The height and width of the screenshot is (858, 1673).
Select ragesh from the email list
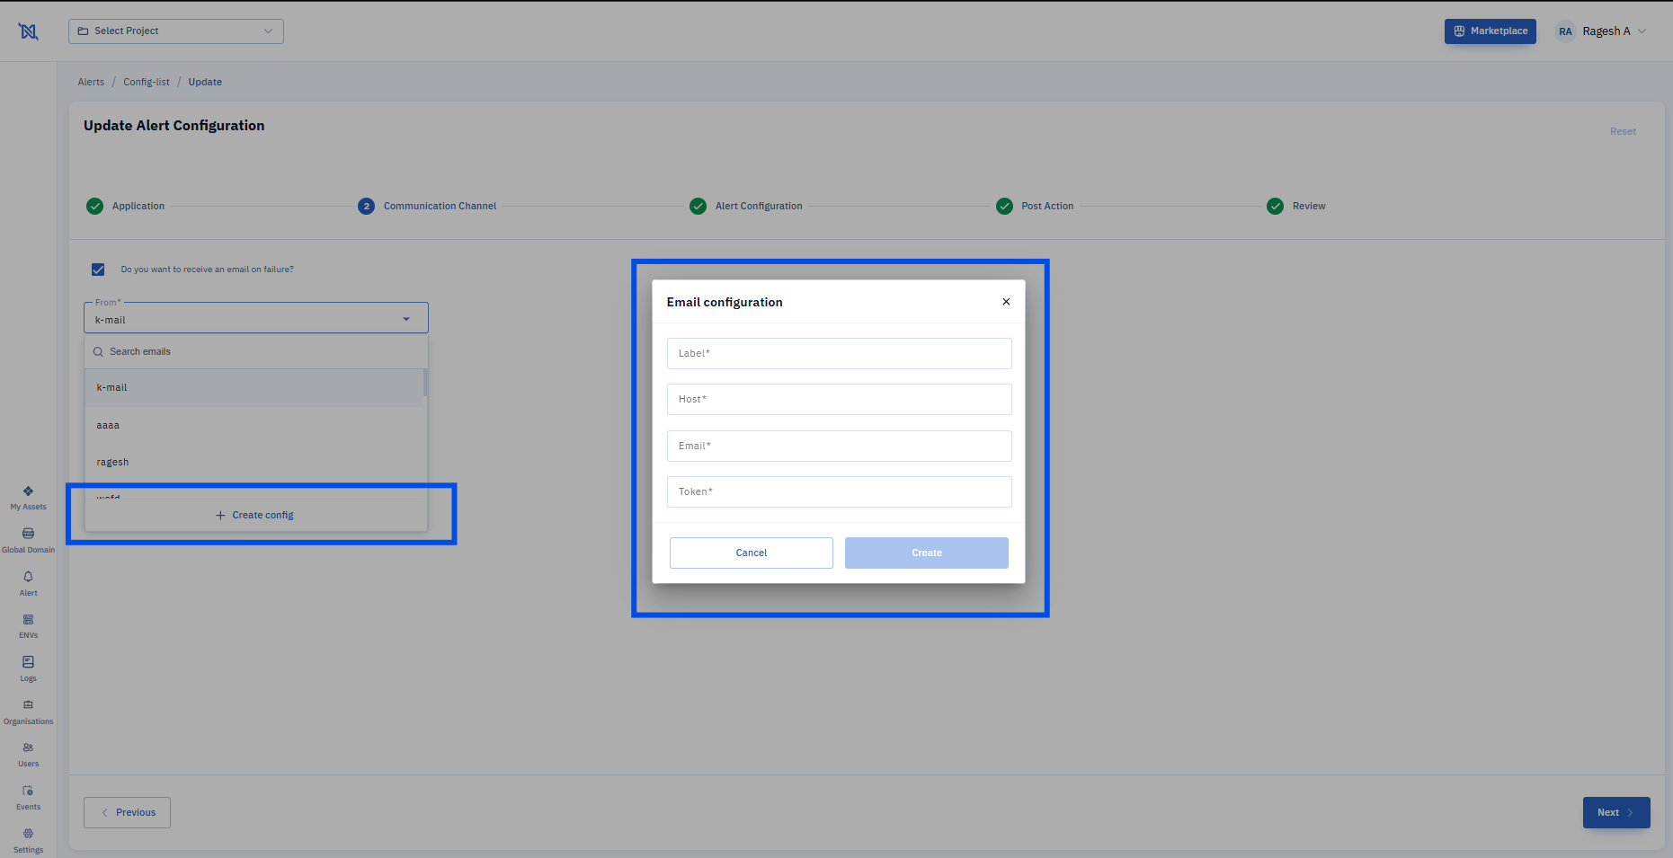click(x=254, y=462)
